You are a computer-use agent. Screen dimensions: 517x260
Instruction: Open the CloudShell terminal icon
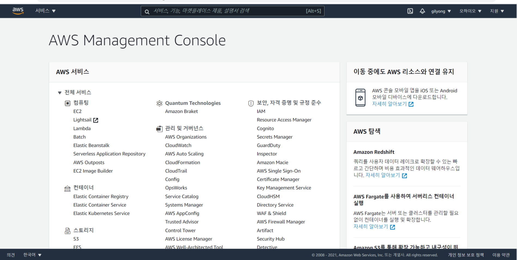pyautogui.click(x=410, y=11)
